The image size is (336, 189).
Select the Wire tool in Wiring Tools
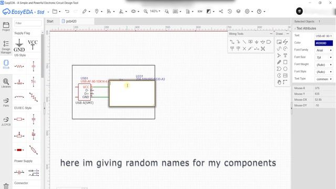tap(232, 42)
